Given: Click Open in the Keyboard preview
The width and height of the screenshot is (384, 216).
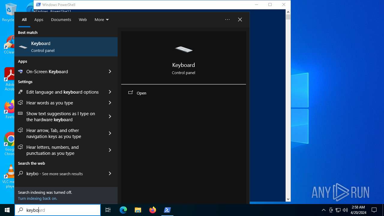Looking at the screenshot, I should click(141, 93).
